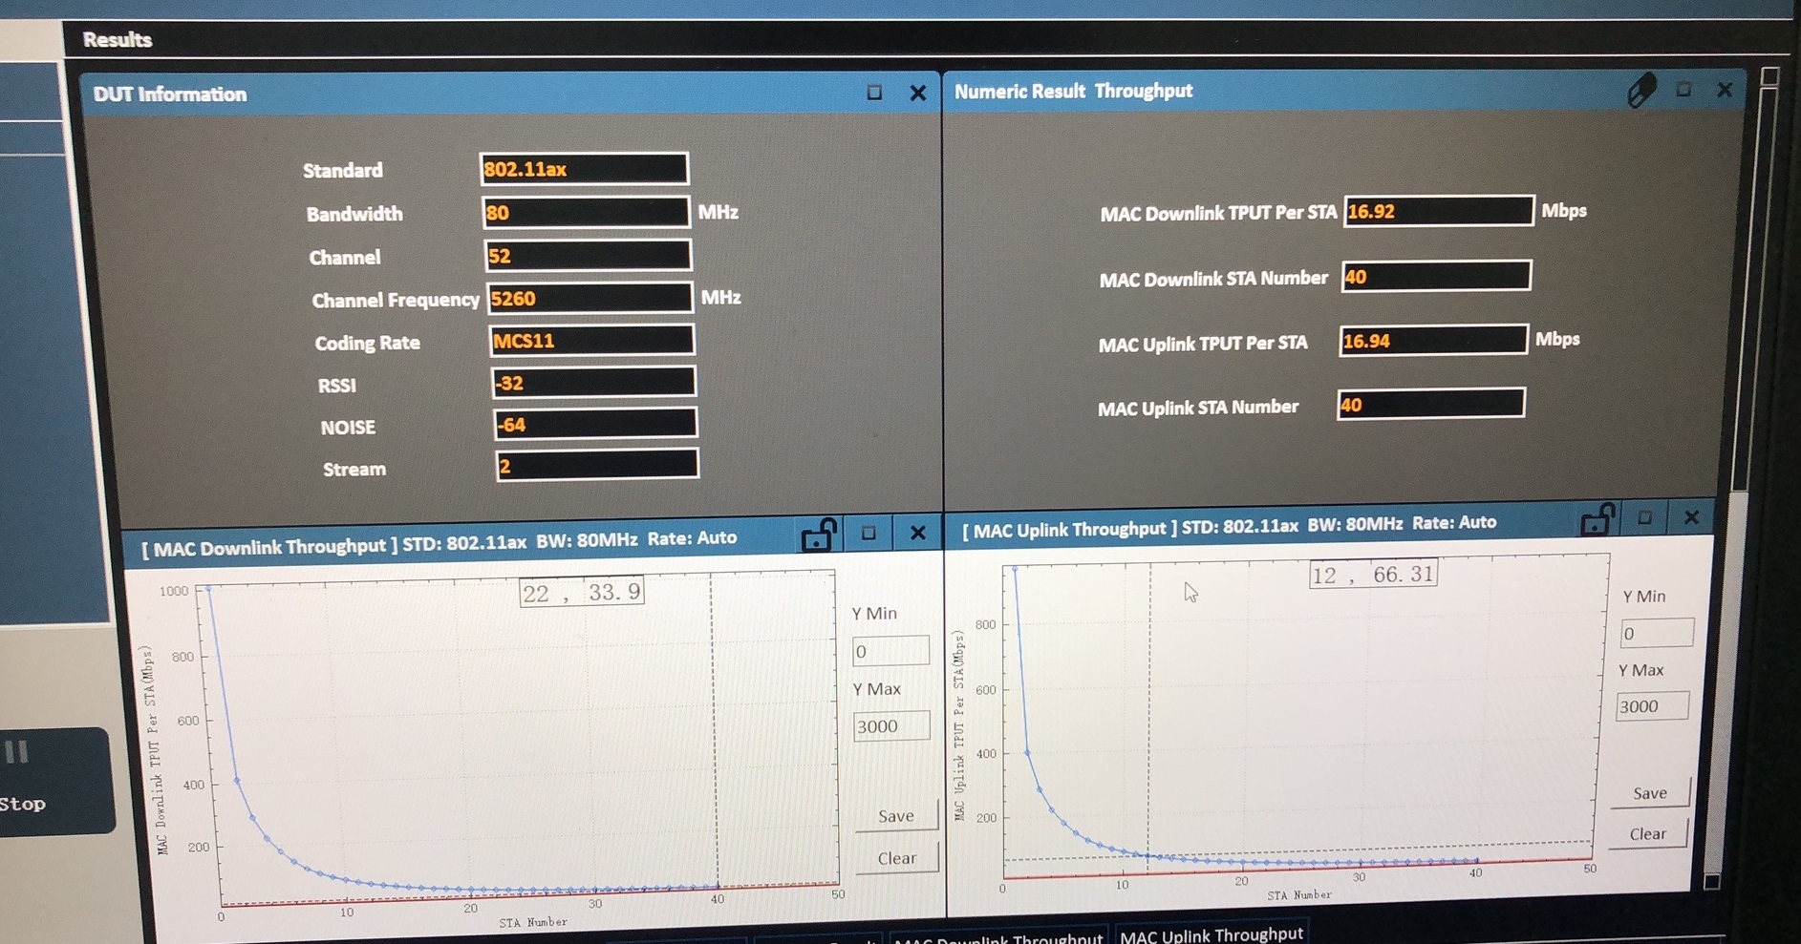Screen dimensions: 1801x944
Task: Click the MAC Downlink TPUT Per STA value 16.92
Action: pyautogui.click(x=1439, y=211)
